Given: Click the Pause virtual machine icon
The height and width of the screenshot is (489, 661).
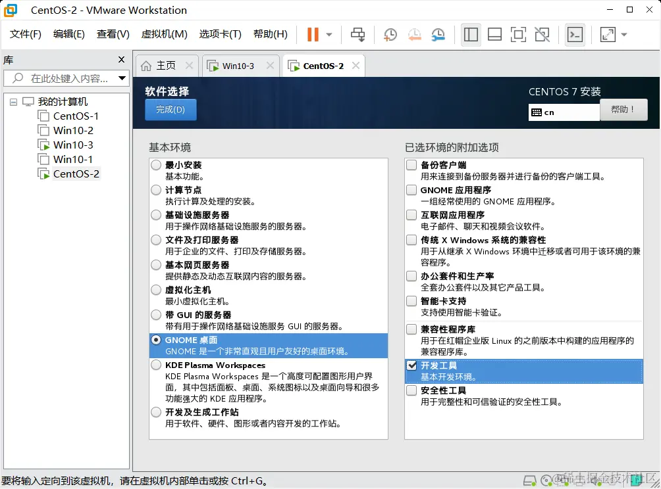Looking at the screenshot, I should pyautogui.click(x=313, y=35).
